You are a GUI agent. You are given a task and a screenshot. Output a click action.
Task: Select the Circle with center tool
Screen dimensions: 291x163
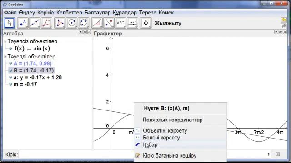(x=72, y=23)
